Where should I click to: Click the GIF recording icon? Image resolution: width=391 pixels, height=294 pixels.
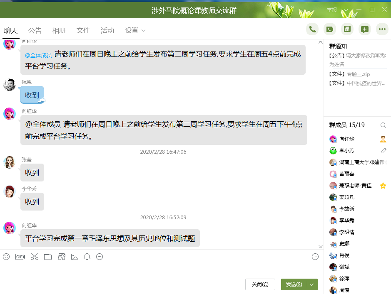20,257
